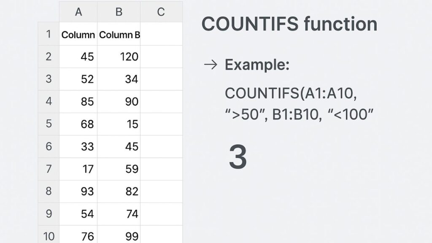Select column B header
This screenshot has height=243, width=432.
pos(119,12)
